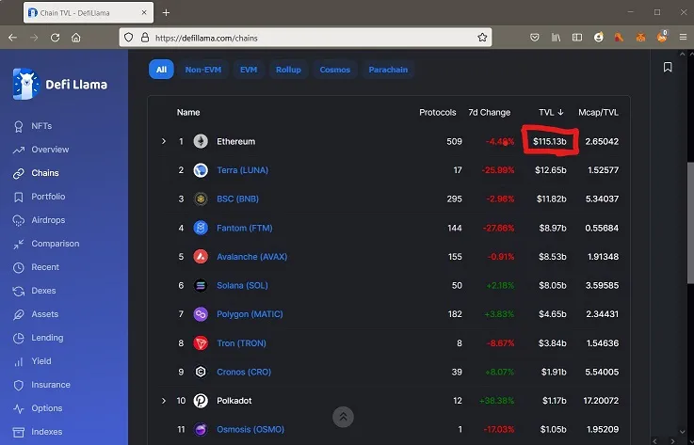Filter chains by Parachain
Image resolution: width=694 pixels, height=445 pixels.
(388, 70)
